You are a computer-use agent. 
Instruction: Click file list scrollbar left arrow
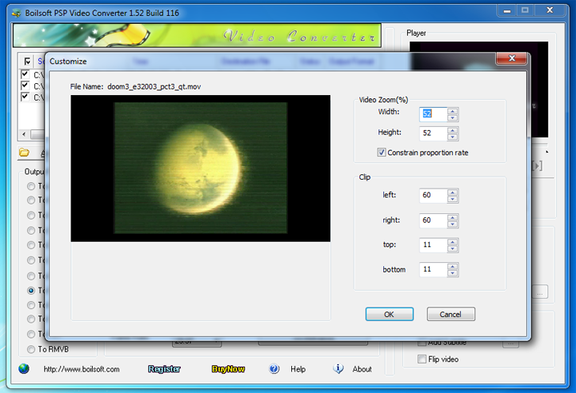(x=24, y=134)
